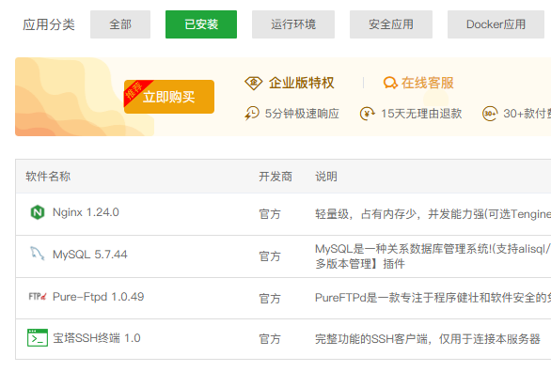Click the MySQL description text
This screenshot has height=387, width=551.
coord(433,256)
